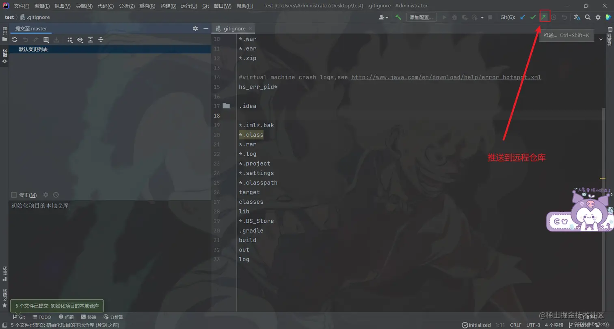The image size is (614, 329).
Task: Open the 代码(C) menu
Action: point(106,6)
